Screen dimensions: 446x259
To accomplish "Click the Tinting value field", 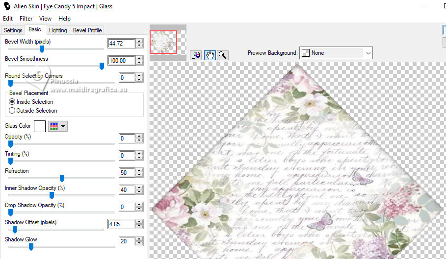I will (127, 156).
